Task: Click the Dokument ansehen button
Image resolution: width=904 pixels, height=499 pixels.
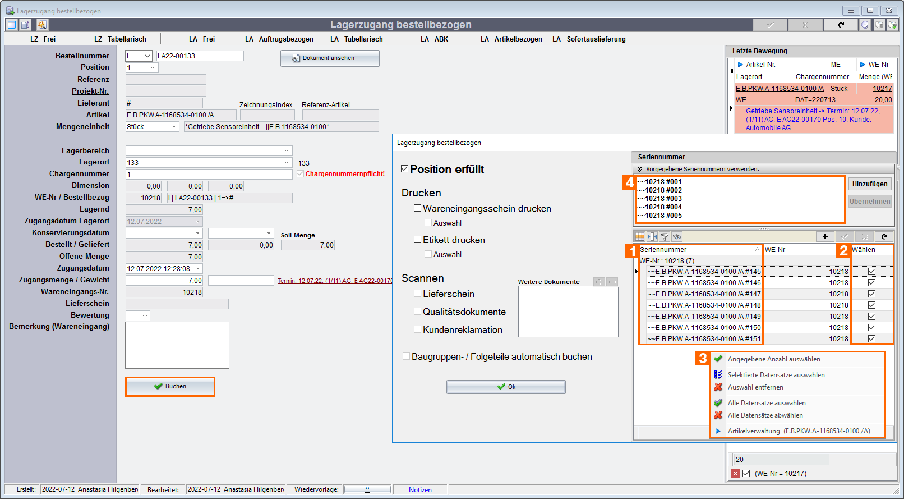Action: click(330, 58)
